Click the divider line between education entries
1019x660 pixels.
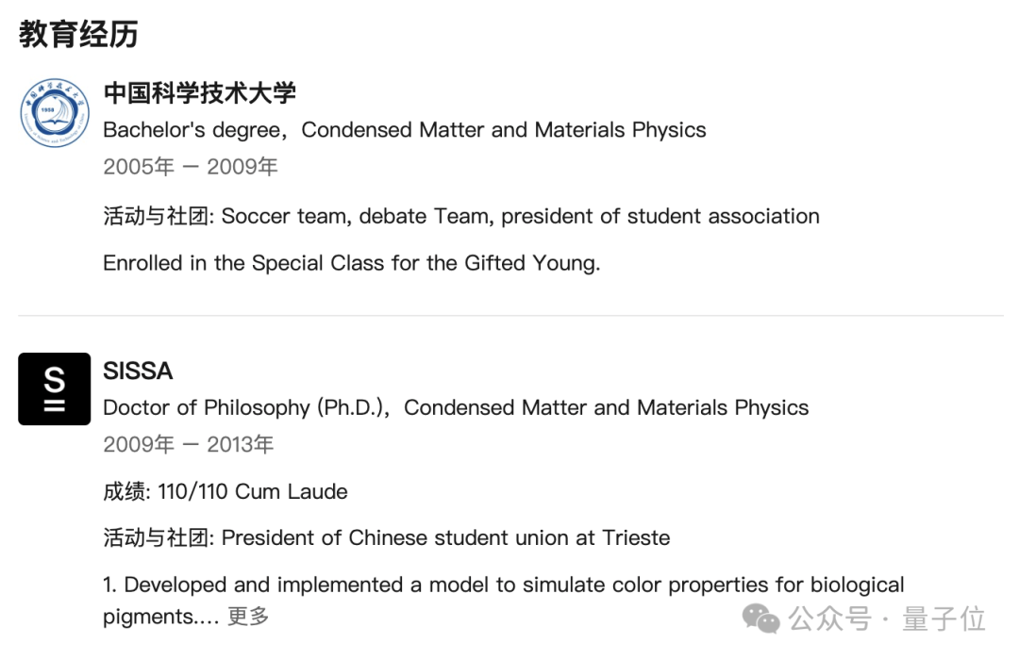509,315
